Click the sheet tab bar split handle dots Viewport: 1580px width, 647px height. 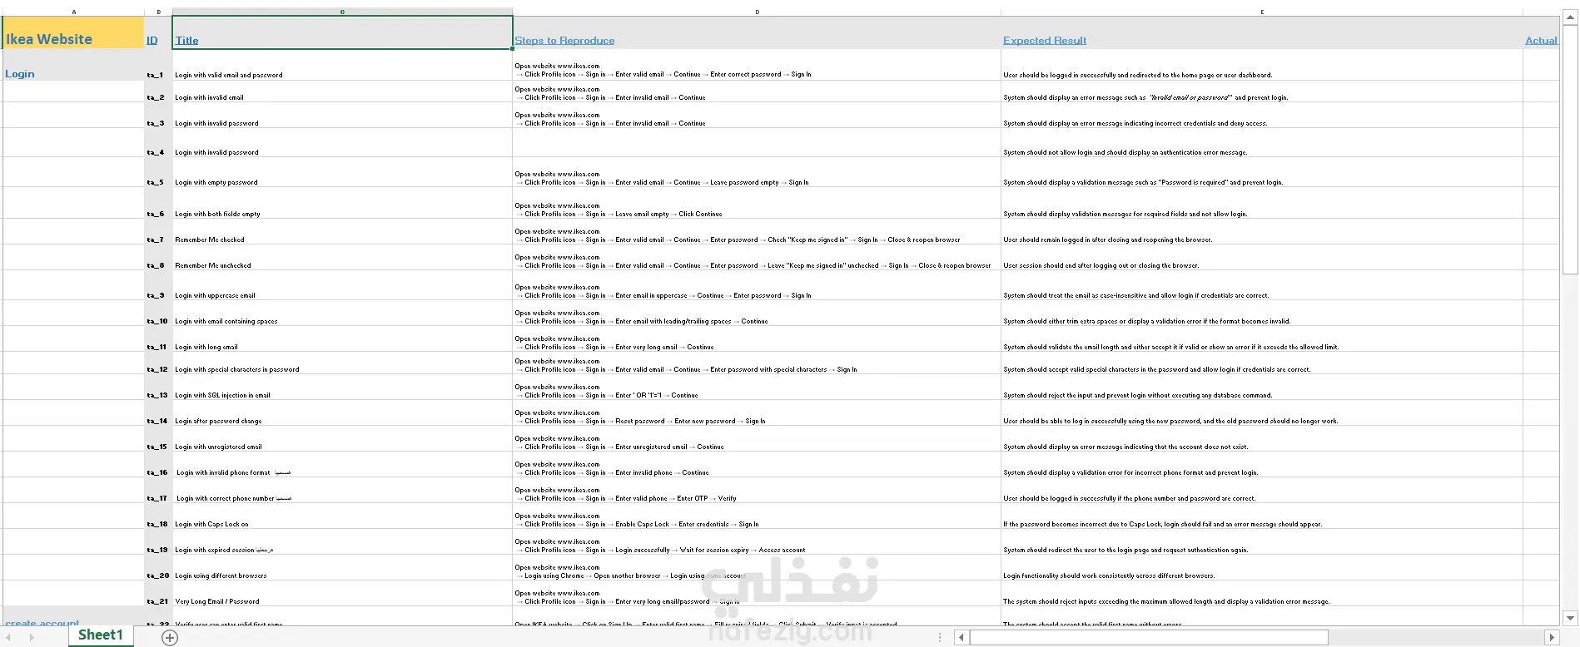940,638
